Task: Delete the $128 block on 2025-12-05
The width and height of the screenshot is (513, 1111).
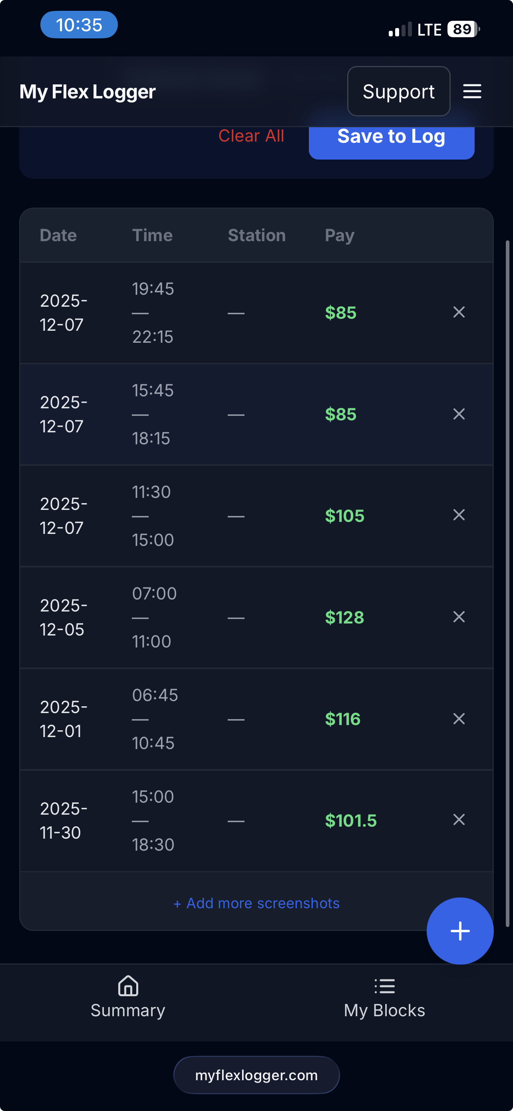Action: (459, 617)
